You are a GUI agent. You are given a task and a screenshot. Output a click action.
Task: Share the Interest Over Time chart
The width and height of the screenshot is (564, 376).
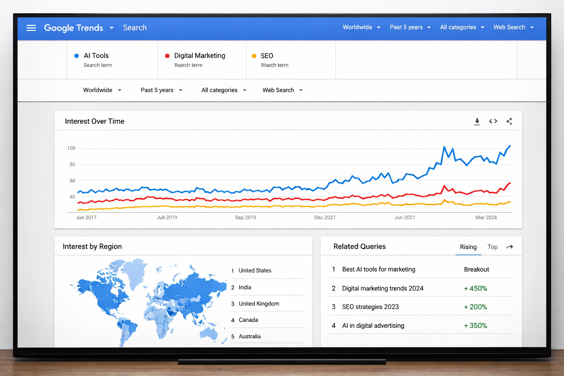pyautogui.click(x=509, y=122)
